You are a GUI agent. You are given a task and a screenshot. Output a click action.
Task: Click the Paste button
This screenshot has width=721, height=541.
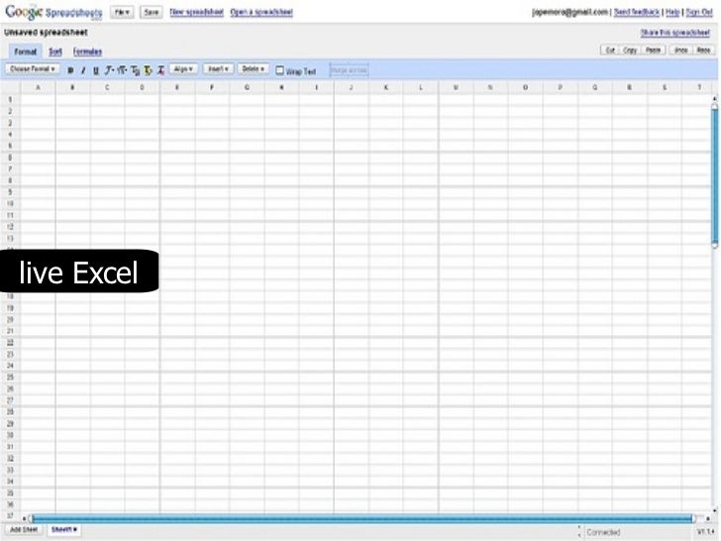[x=653, y=50]
